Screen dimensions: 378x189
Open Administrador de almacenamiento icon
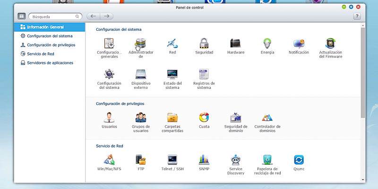141,43
